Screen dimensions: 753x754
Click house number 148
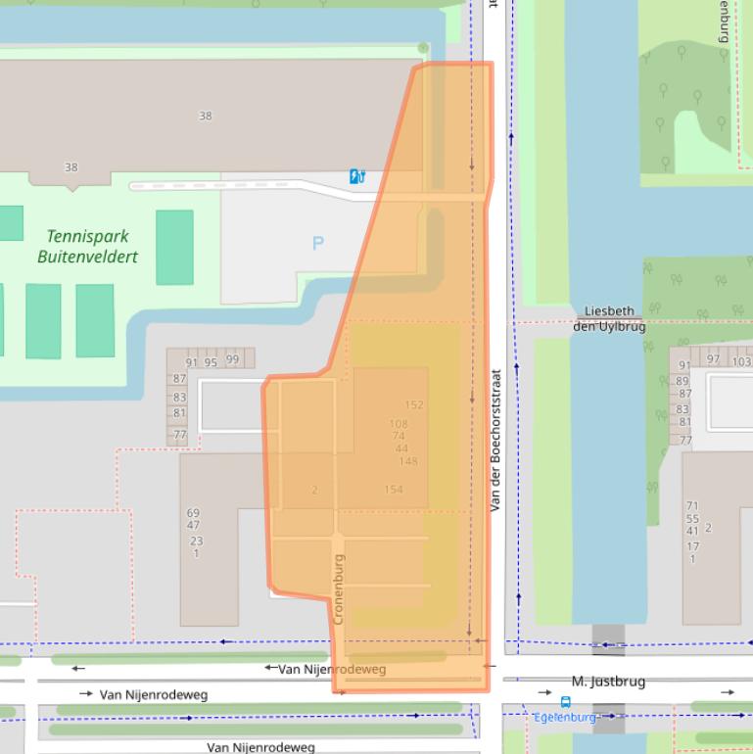tap(408, 461)
